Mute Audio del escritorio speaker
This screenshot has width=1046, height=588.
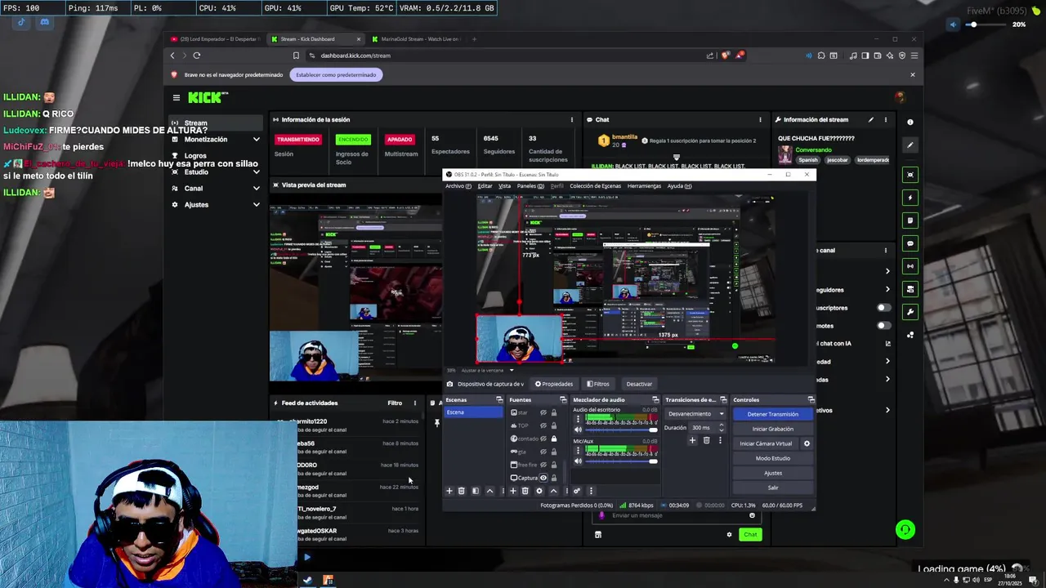pos(578,430)
